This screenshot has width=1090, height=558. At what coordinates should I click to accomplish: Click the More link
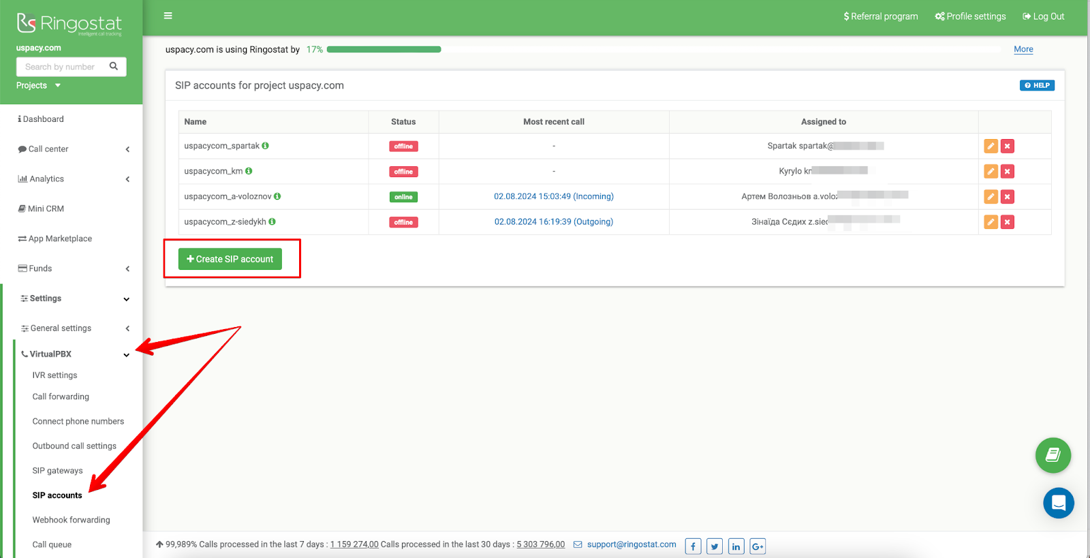(x=1023, y=49)
